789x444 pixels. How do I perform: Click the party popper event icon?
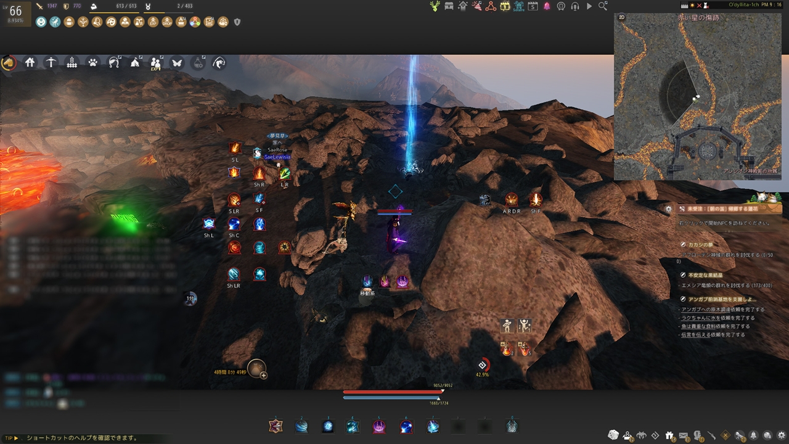[x=476, y=6]
